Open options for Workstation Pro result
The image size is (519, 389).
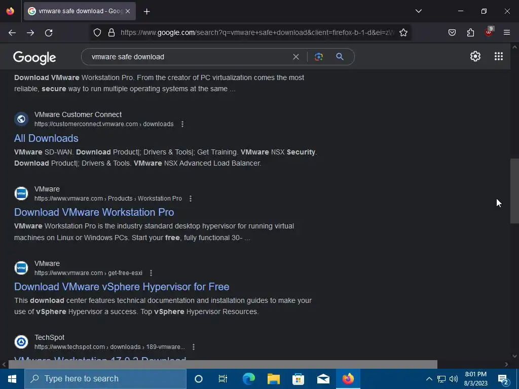click(x=191, y=199)
